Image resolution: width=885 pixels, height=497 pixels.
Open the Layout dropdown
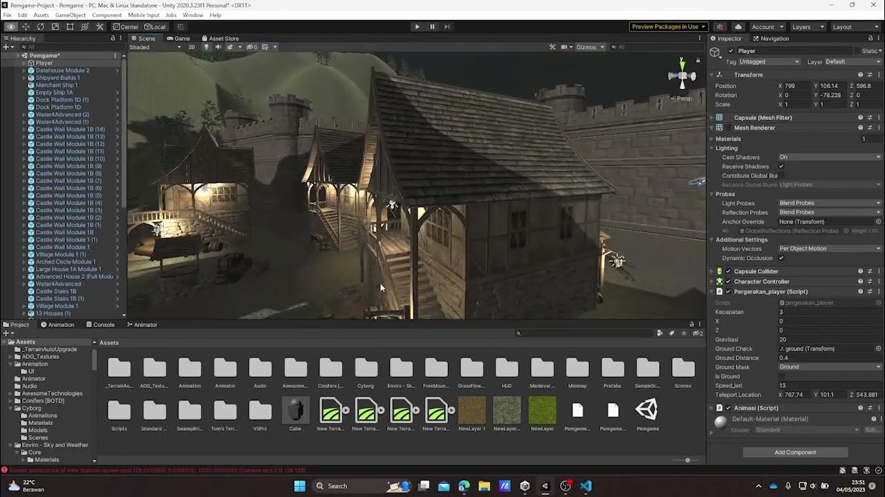click(x=855, y=27)
